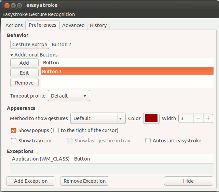Toggle Show last gesture in tray checkbox
Viewport: 219px width, 192px height.
point(70,141)
